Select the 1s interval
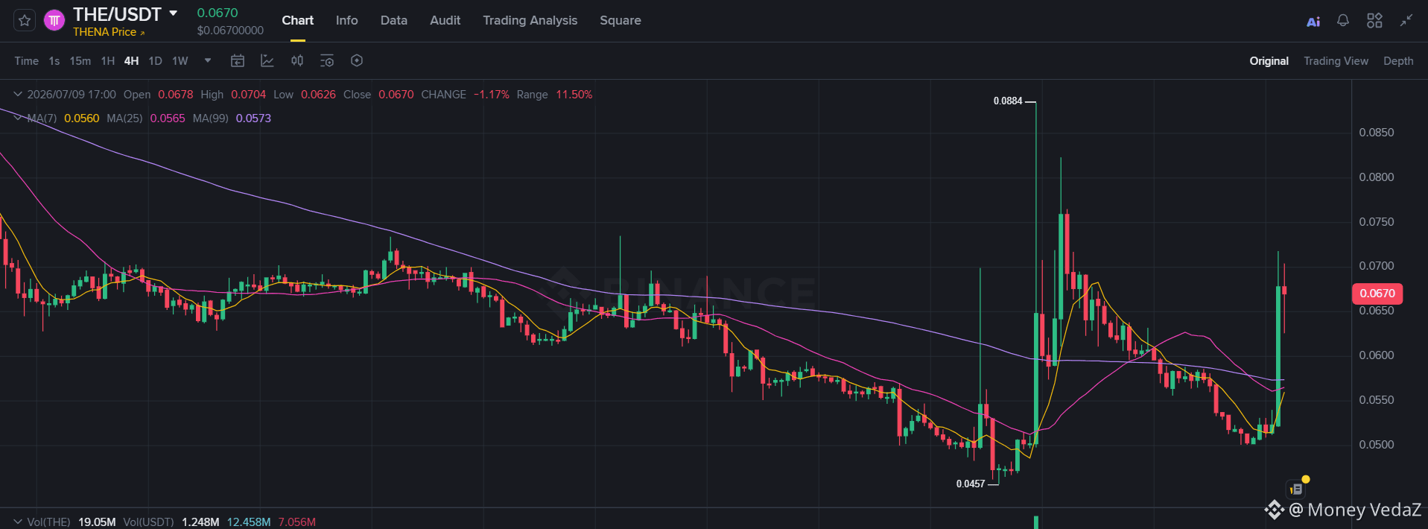The height and width of the screenshot is (529, 1428). [54, 61]
